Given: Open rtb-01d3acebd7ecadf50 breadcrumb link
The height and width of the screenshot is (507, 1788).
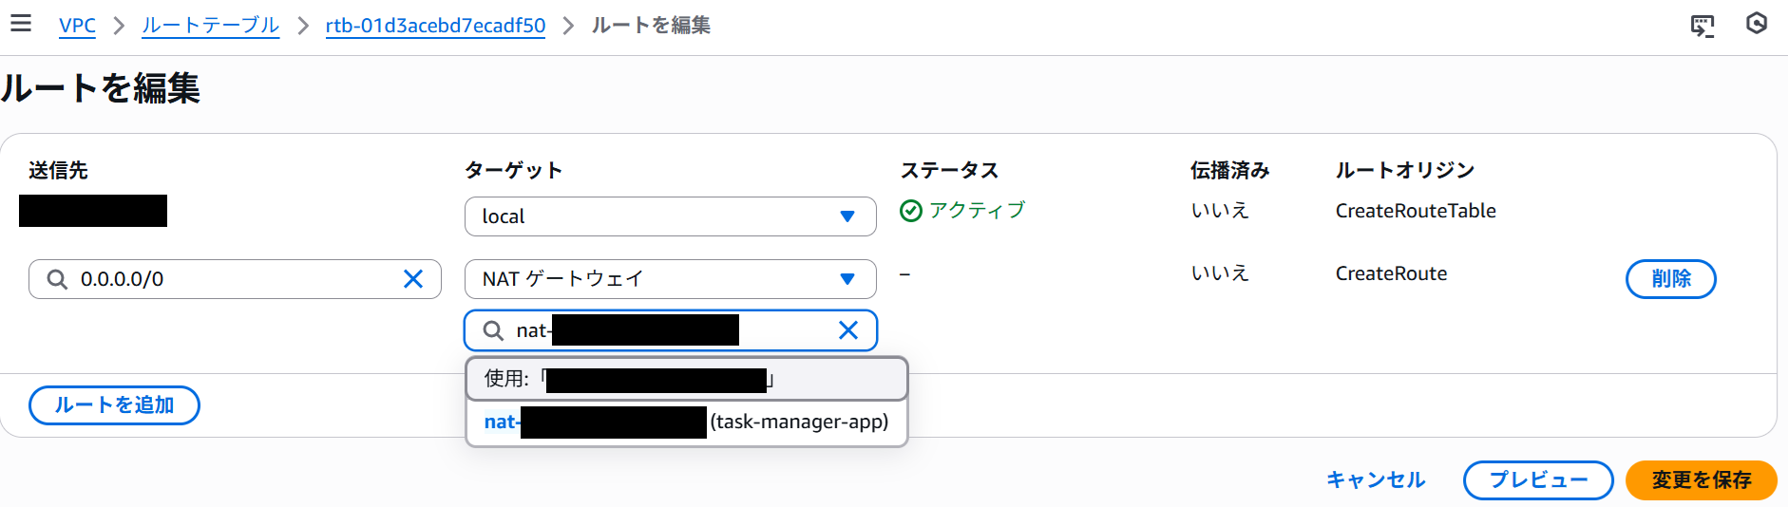Looking at the screenshot, I should [x=435, y=26].
